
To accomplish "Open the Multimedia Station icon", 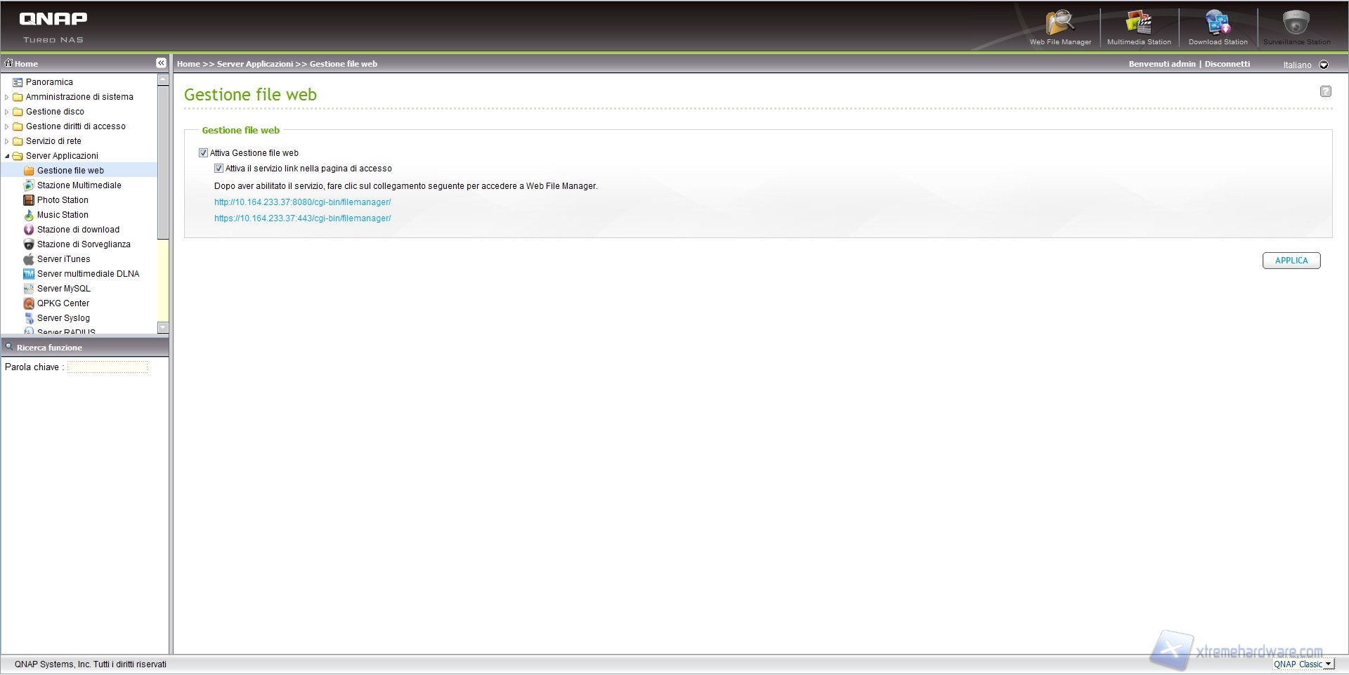I will (x=1138, y=24).
